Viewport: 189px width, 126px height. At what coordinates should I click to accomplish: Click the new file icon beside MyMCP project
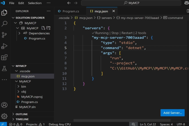point(43,28)
